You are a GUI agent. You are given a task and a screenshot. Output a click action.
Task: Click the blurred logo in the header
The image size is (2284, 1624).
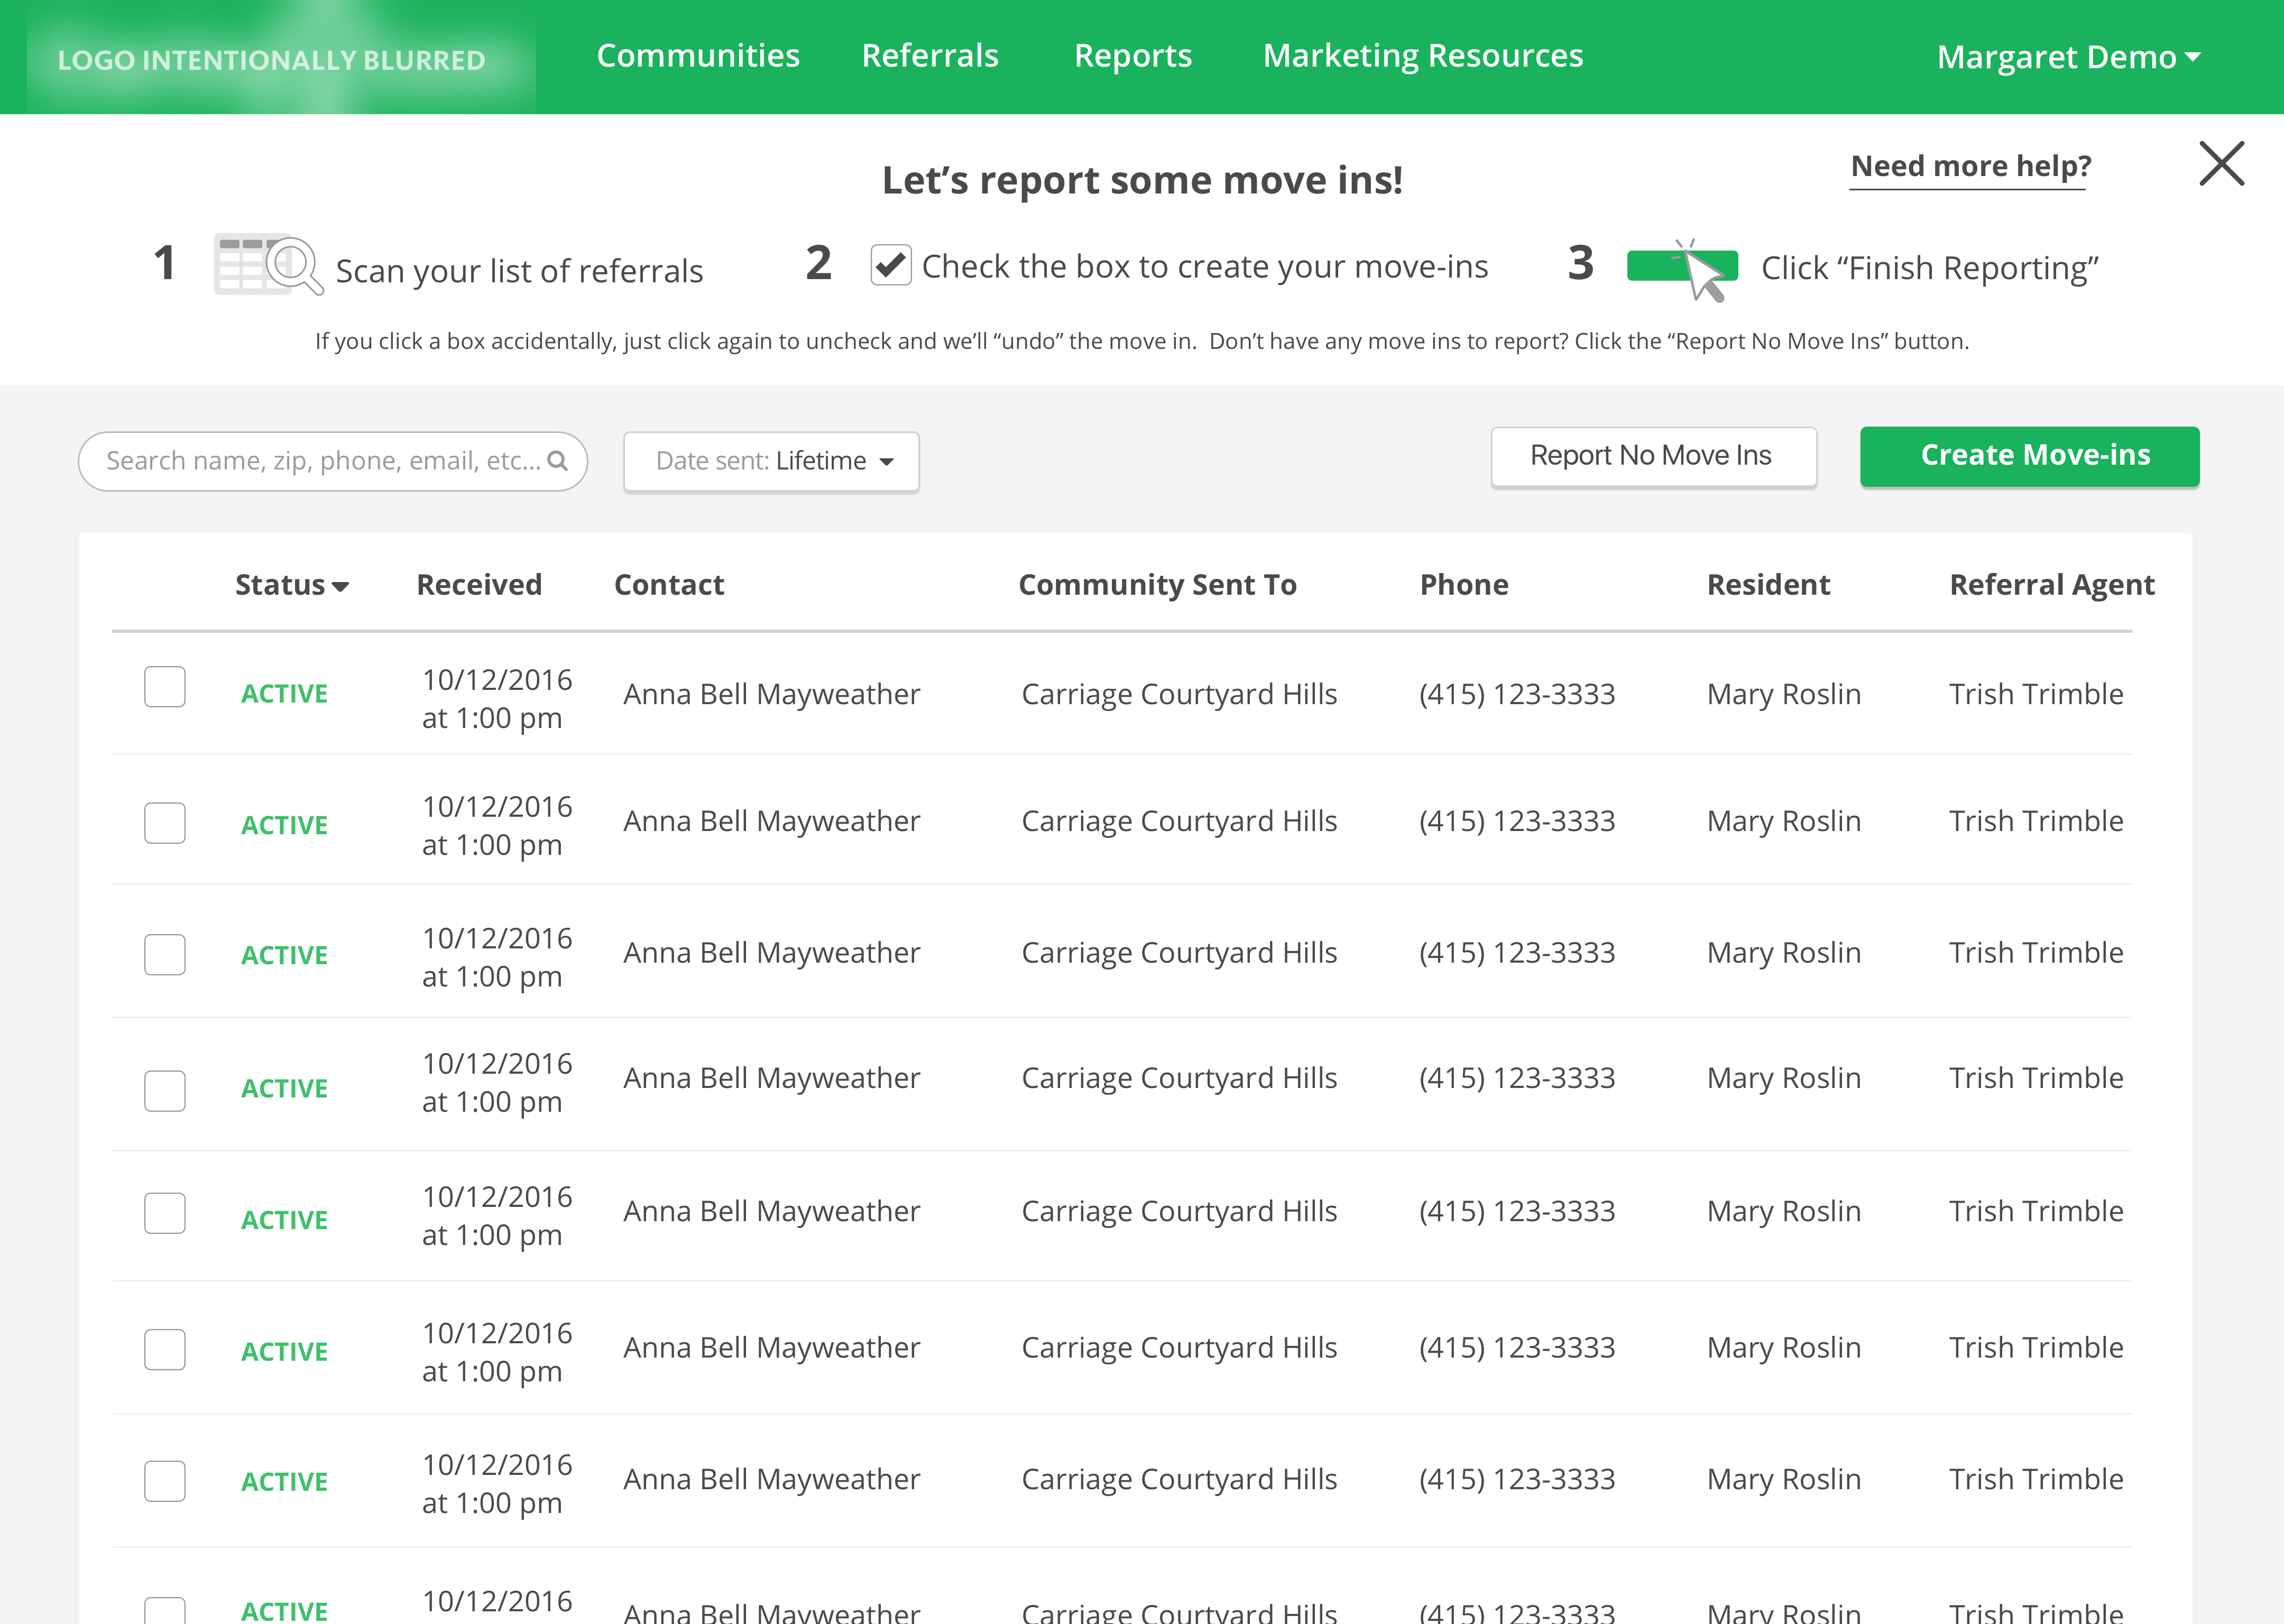pyautogui.click(x=272, y=59)
